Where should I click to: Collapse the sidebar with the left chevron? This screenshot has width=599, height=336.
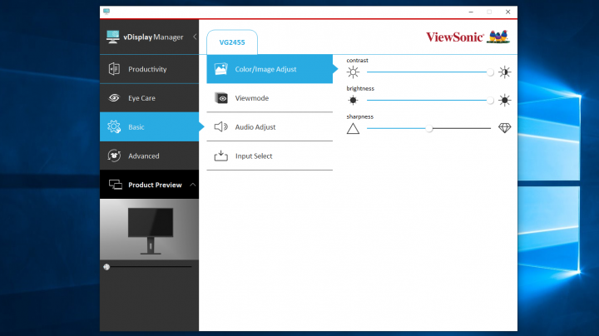195,37
